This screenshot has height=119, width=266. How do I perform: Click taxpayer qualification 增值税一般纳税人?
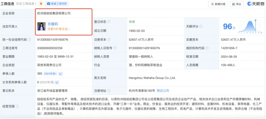coord(141,56)
